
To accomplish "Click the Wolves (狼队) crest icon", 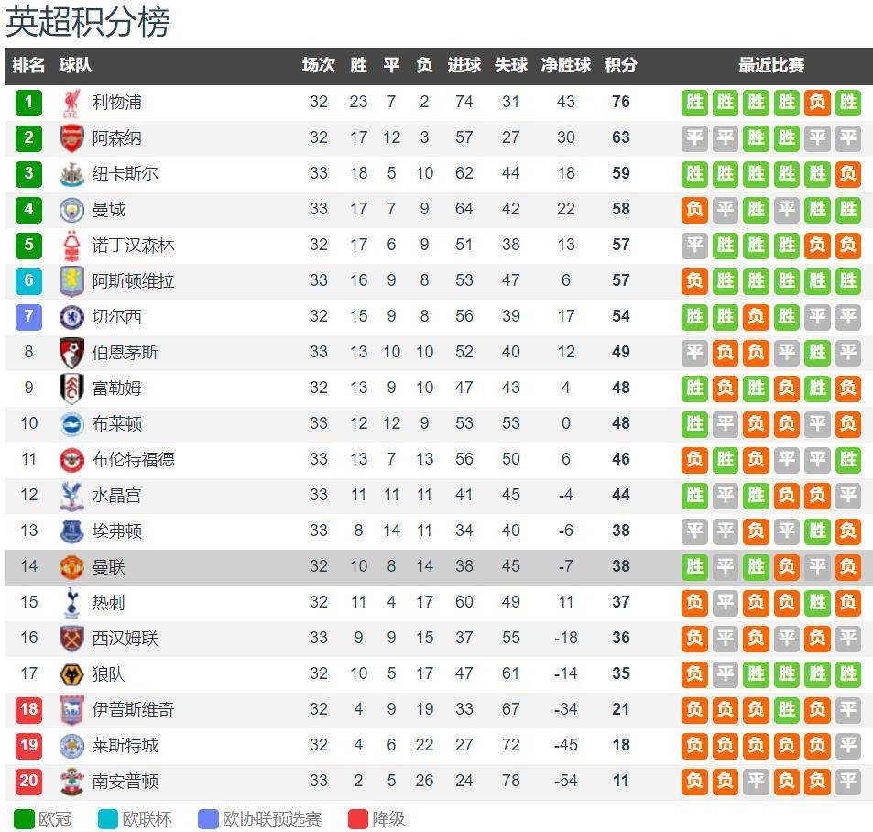I will 71,674.
